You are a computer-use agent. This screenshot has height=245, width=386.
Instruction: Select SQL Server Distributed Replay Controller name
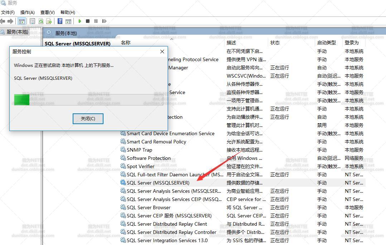coord(172,232)
